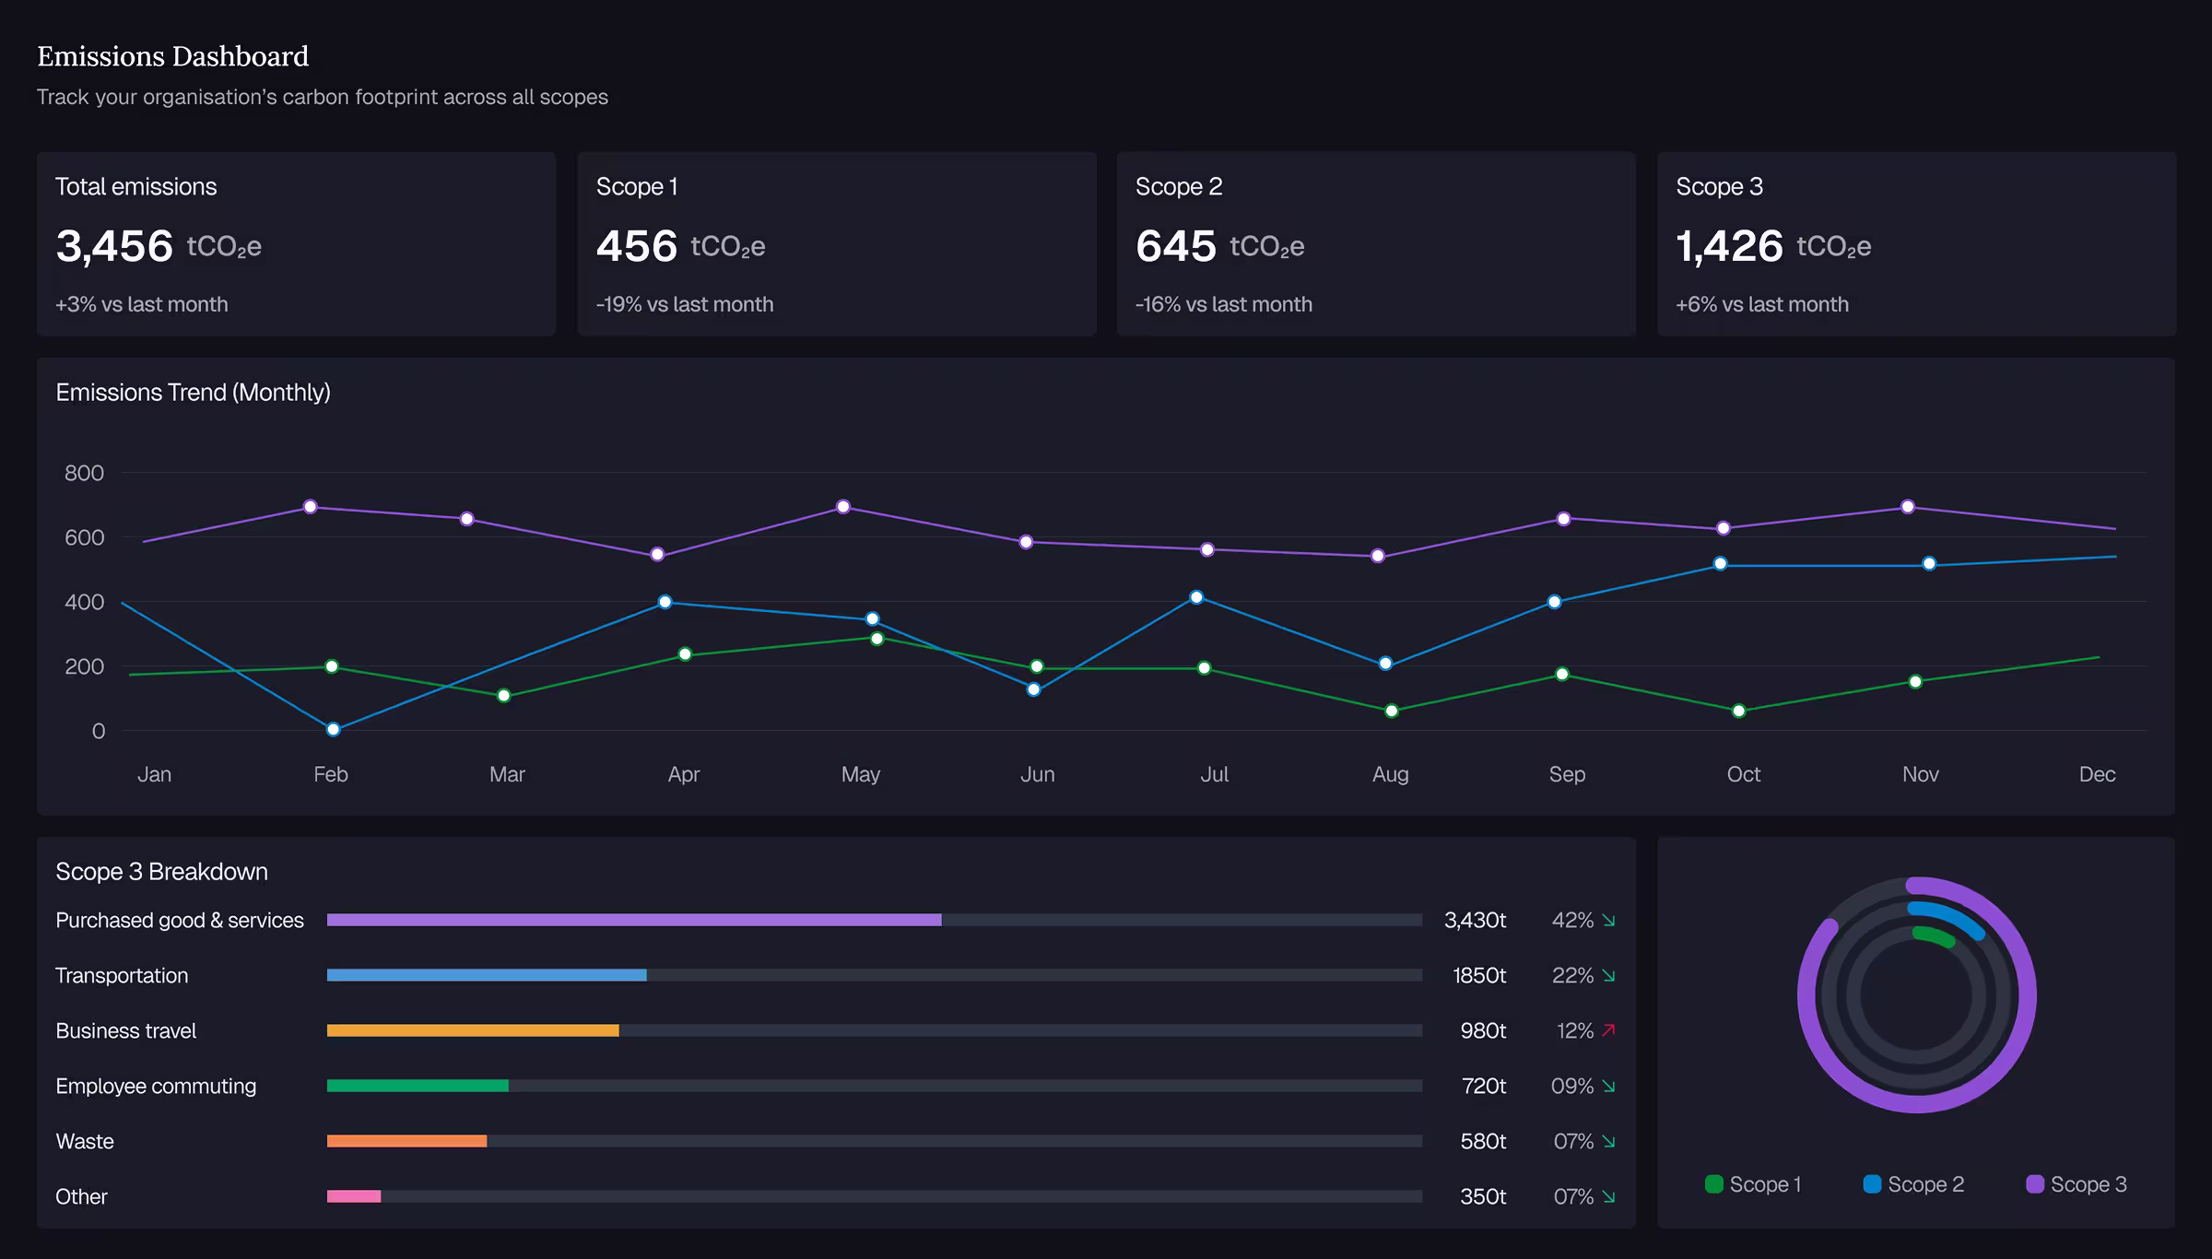Click the blue February data point at zero
Viewport: 2212px width, 1259px height.
(x=334, y=729)
